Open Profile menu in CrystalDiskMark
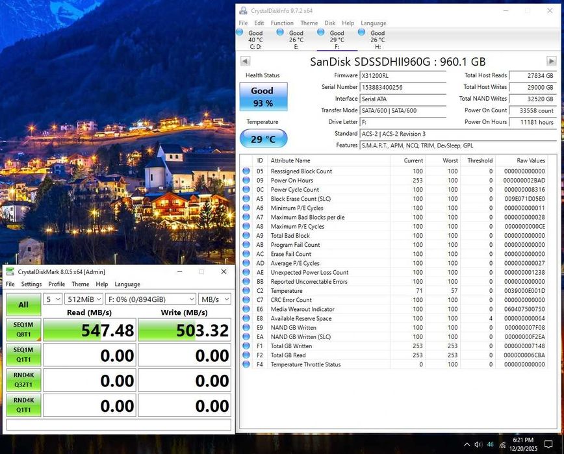564x454 pixels. tap(57, 284)
